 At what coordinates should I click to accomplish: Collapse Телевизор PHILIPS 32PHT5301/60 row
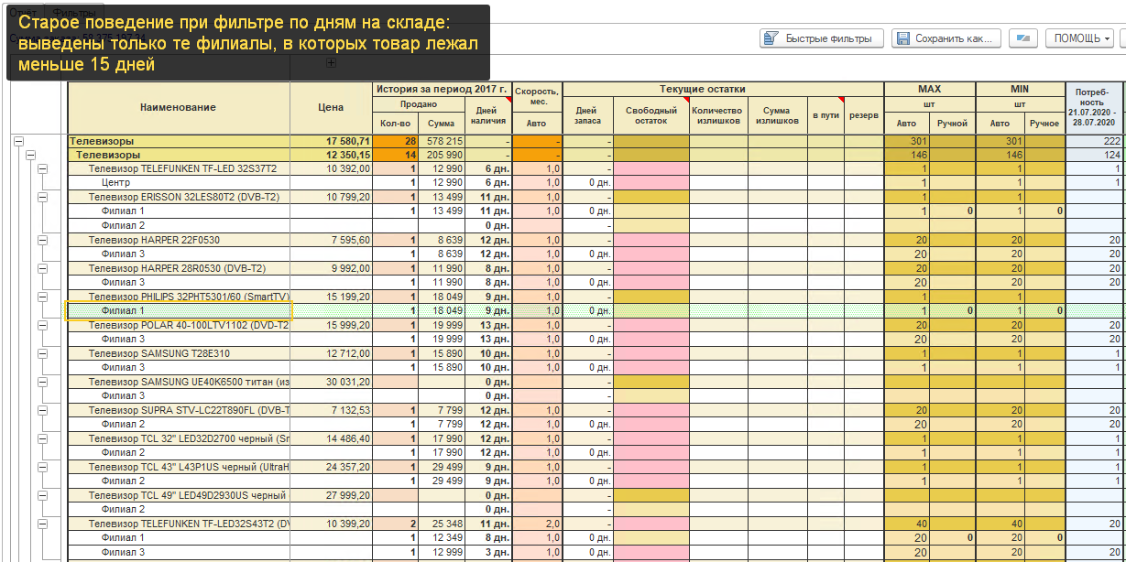coord(42,297)
